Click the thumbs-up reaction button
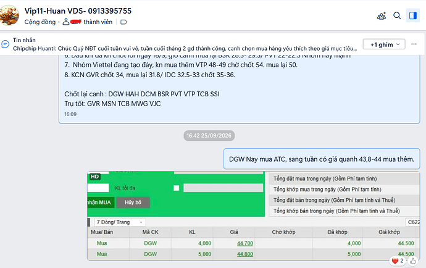The width and height of the screenshot is (426, 268). (x=413, y=261)
